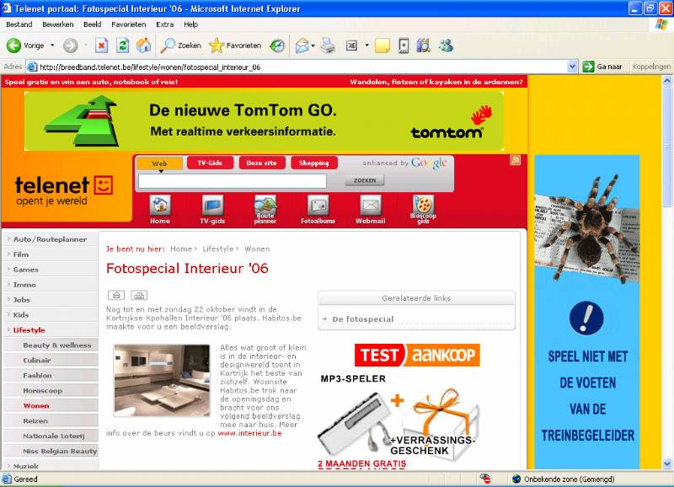
Task: Select the TV-Gids search tab
Action: (210, 163)
